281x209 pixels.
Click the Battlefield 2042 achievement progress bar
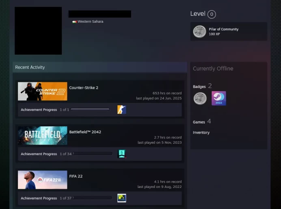[93, 154]
